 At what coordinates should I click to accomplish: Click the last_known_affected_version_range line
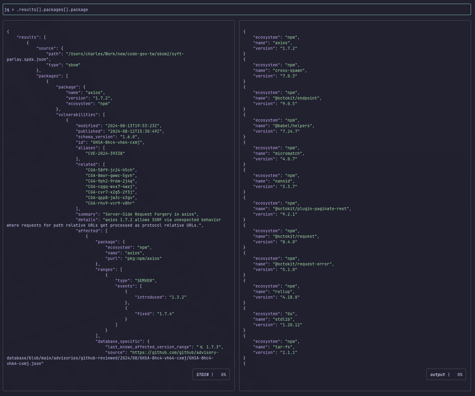[x=164, y=347]
